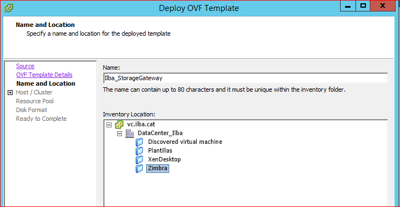Select the XenDesktop folder

164,159
